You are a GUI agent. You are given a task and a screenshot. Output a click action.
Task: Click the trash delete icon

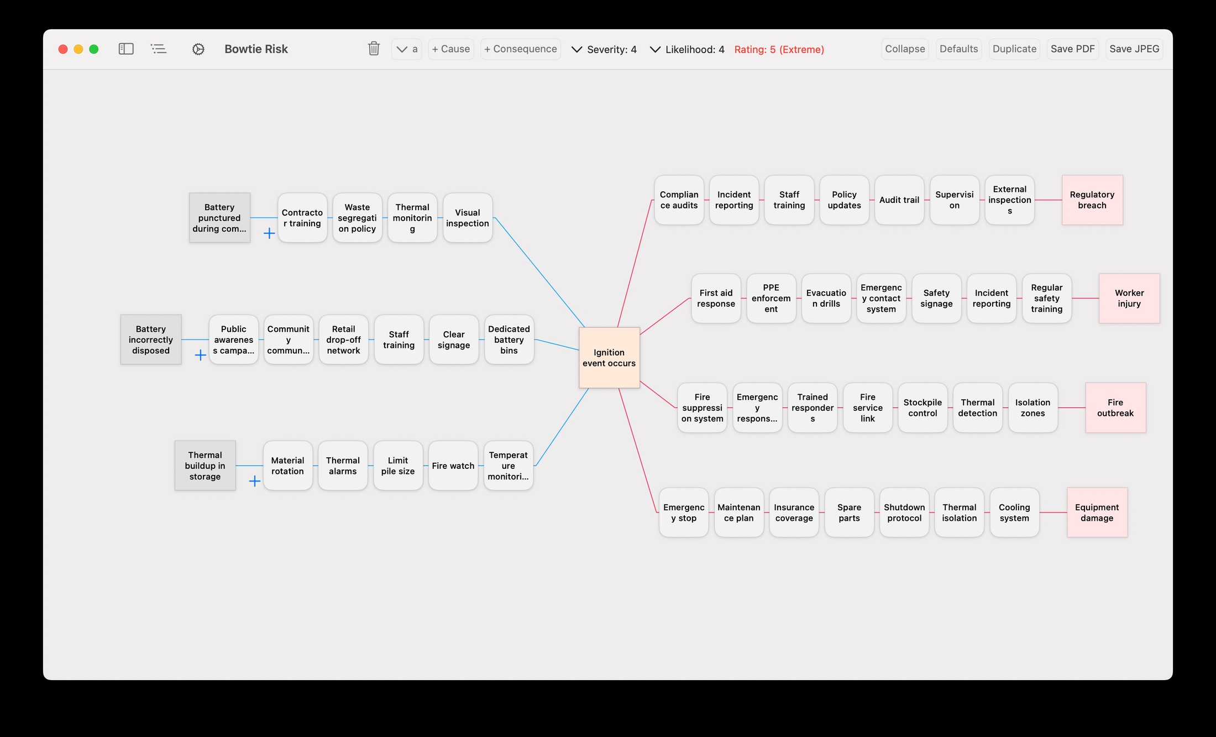[374, 49]
